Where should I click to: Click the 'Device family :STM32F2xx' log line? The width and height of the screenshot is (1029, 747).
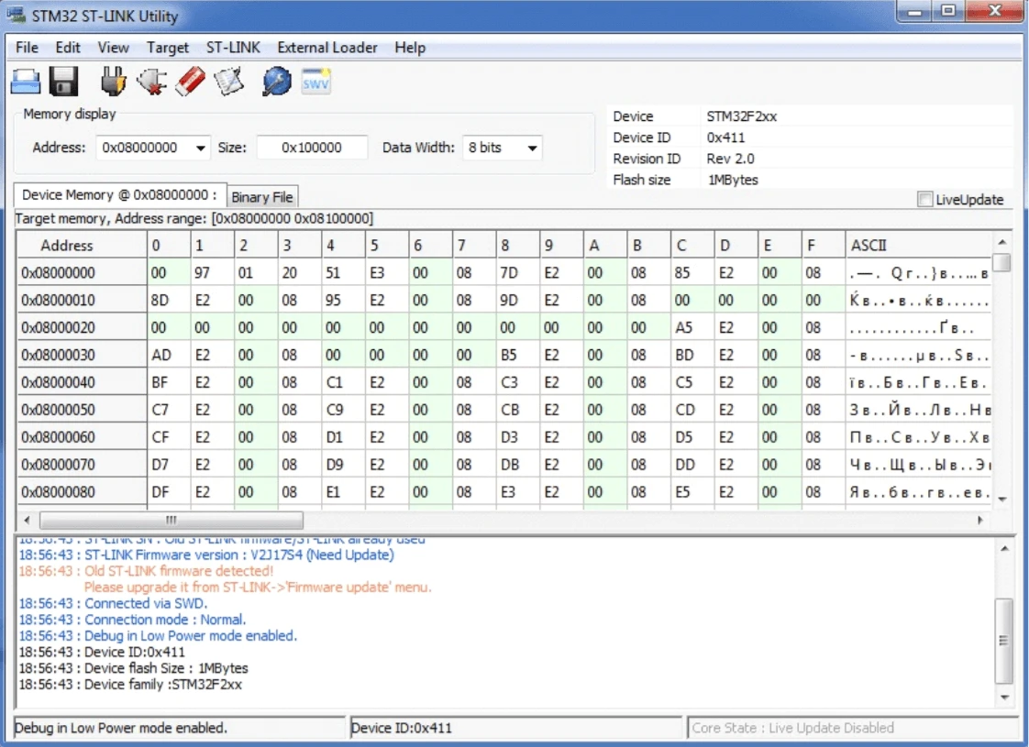(130, 684)
